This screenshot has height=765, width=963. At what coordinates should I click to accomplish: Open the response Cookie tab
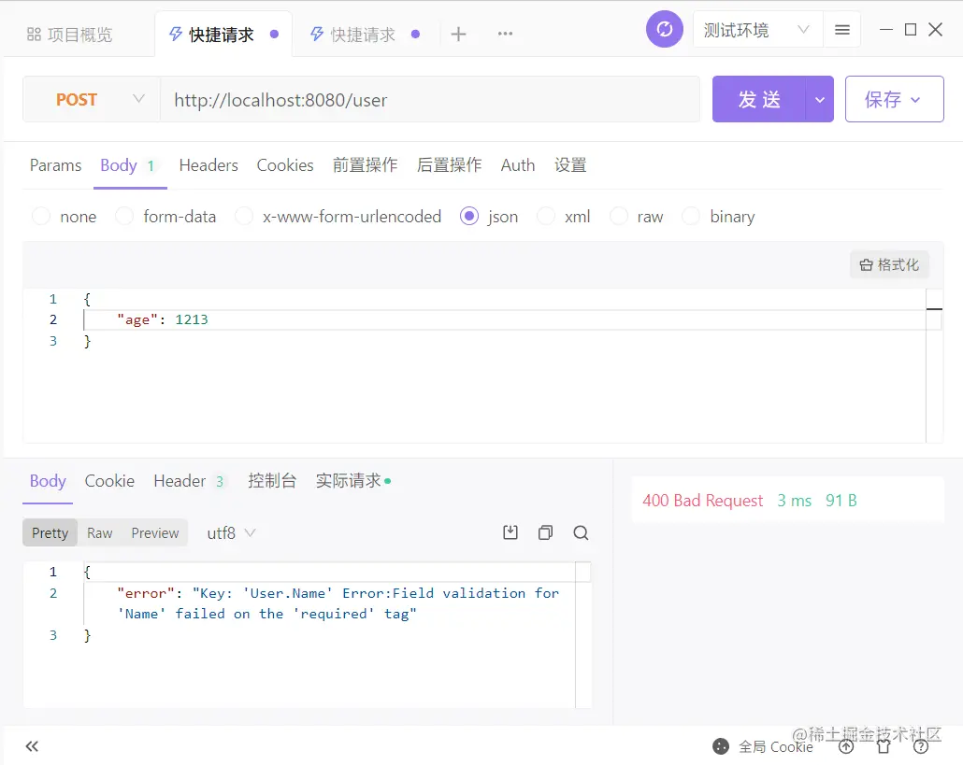[x=109, y=481]
